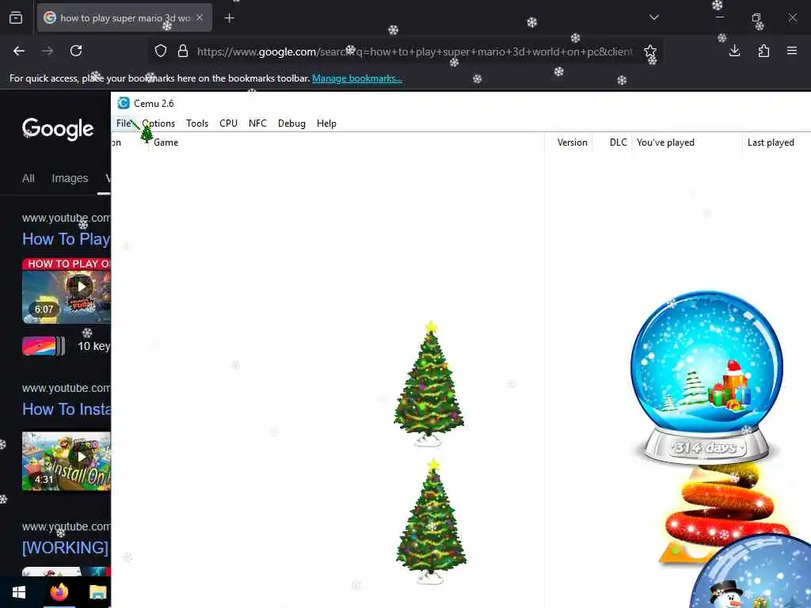Click Firefox icon in the taskbar
Image resolution: width=811 pixels, height=608 pixels.
[x=59, y=592]
